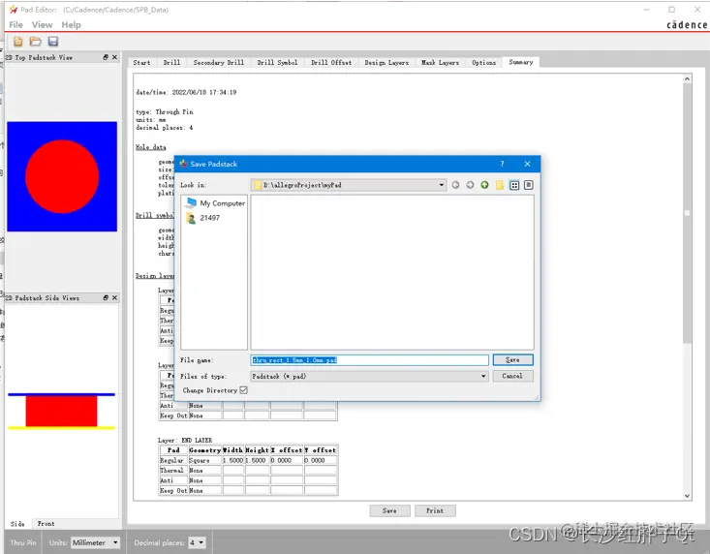Click the File name input field
Viewport: 710px width, 554px height.
[x=369, y=360]
